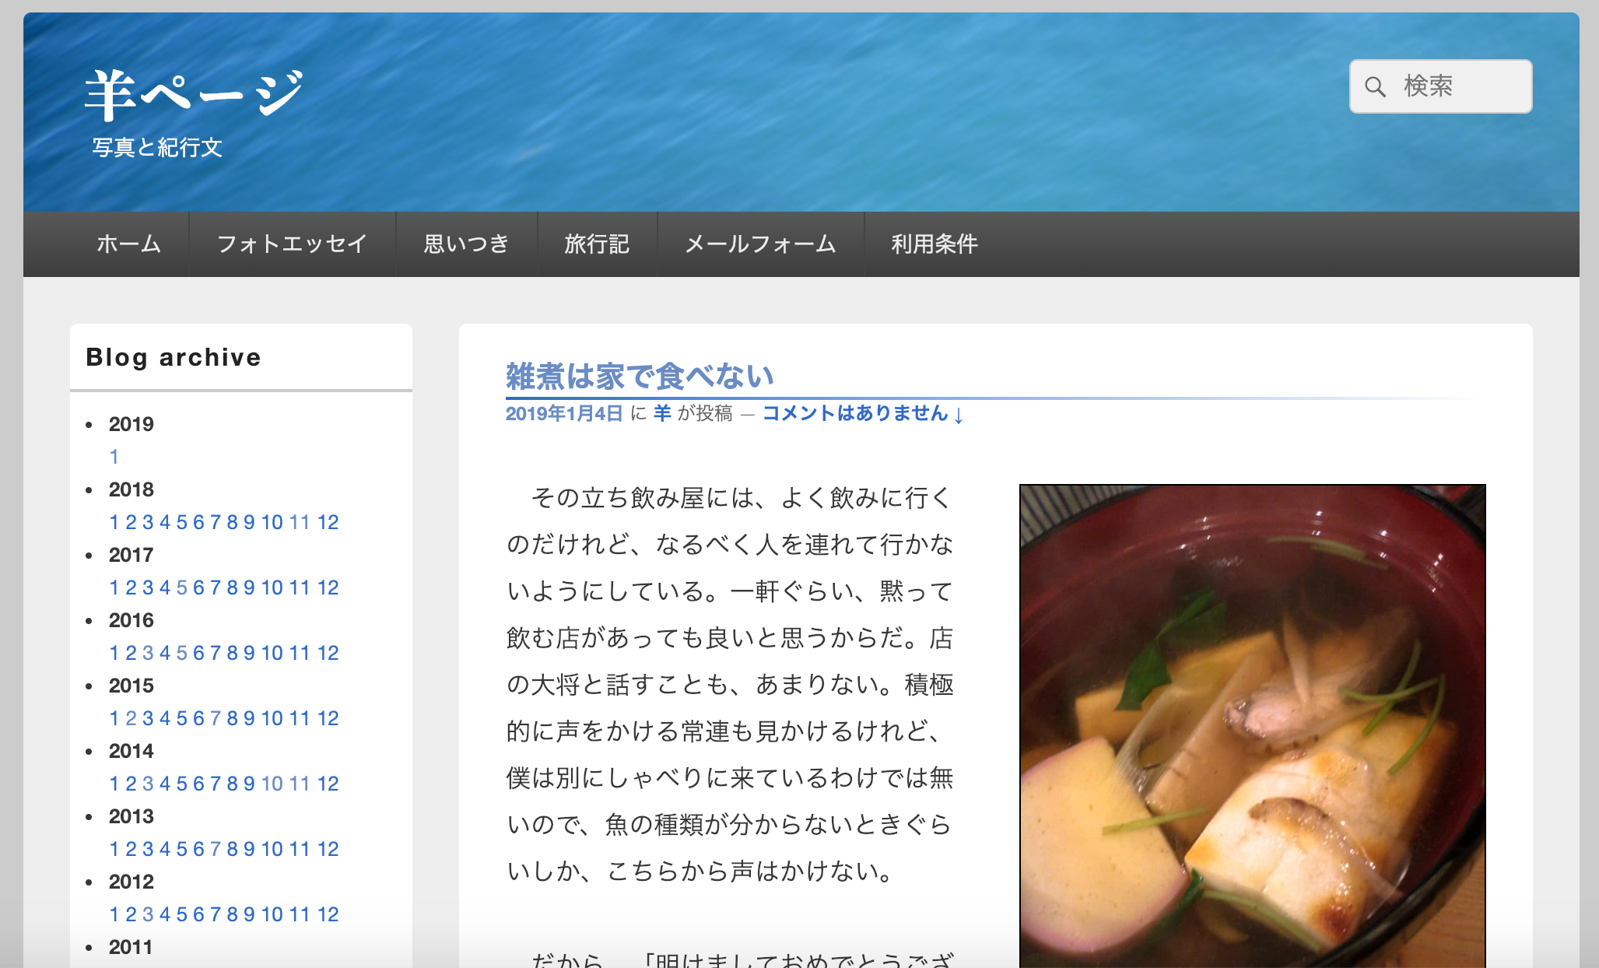The image size is (1599, 968).
Task: Select the 2017 year label
Action: point(131,555)
